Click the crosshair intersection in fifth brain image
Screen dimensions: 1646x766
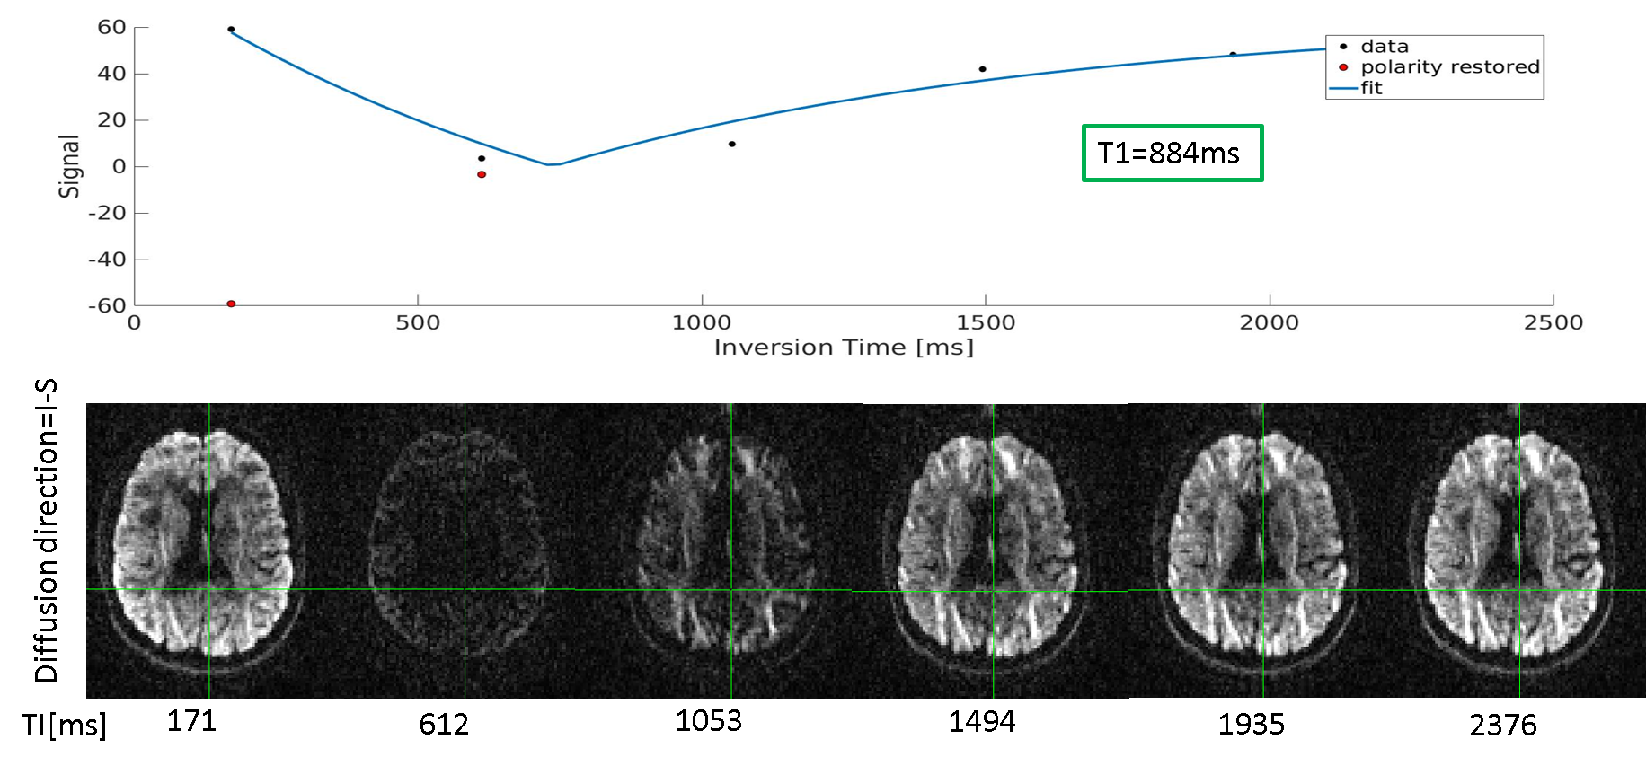coord(1263,590)
